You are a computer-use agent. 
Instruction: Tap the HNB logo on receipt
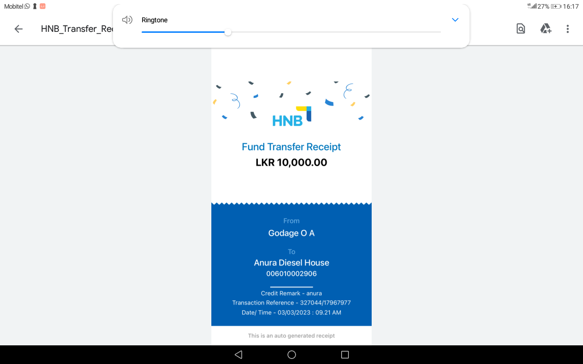point(291,117)
